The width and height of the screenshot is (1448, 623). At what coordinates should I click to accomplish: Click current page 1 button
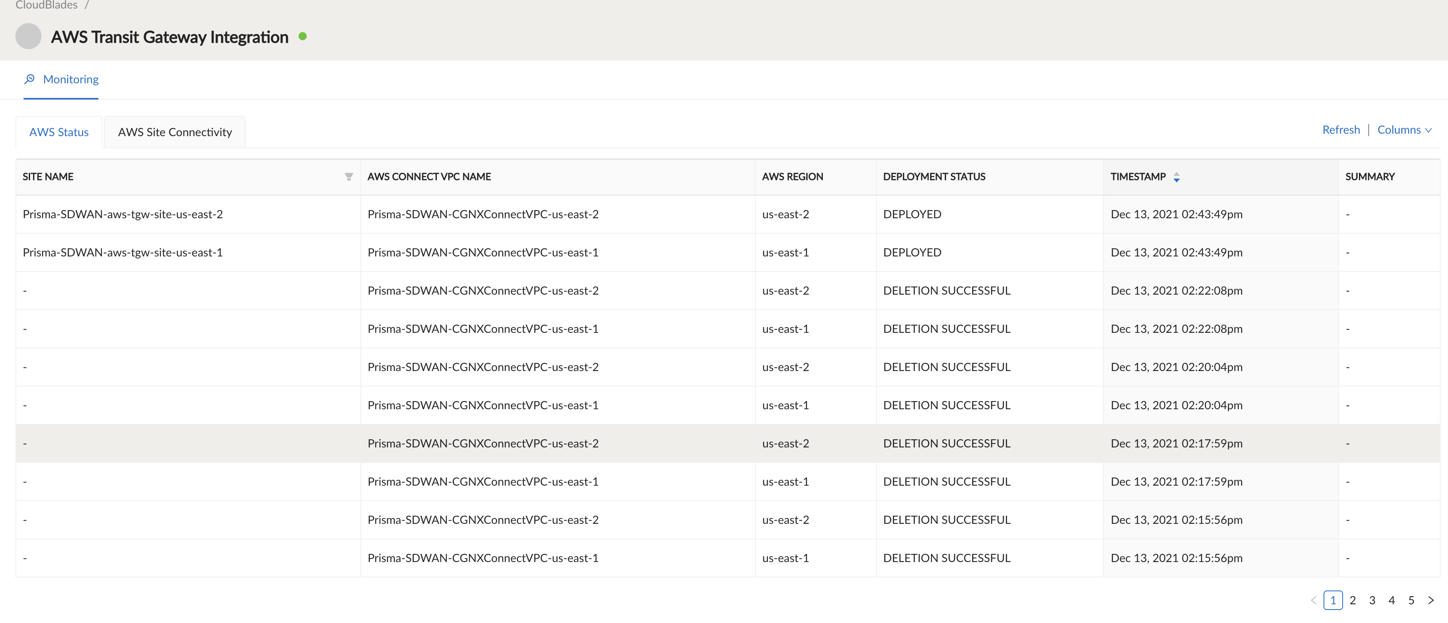pyautogui.click(x=1333, y=601)
